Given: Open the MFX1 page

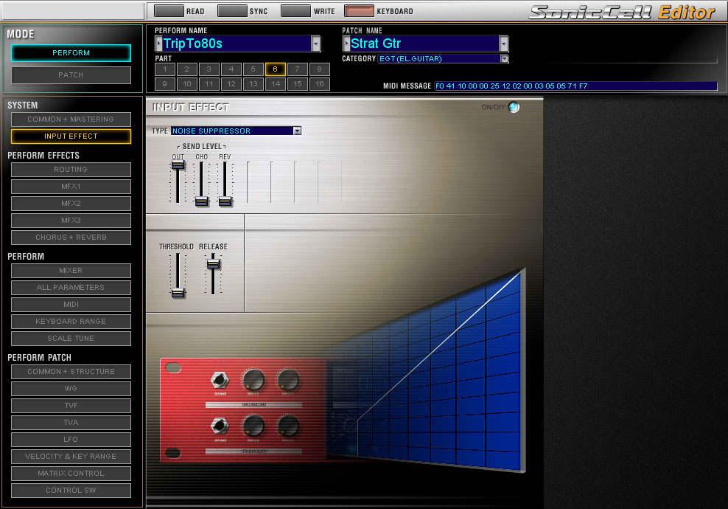Looking at the screenshot, I should pyautogui.click(x=71, y=187).
